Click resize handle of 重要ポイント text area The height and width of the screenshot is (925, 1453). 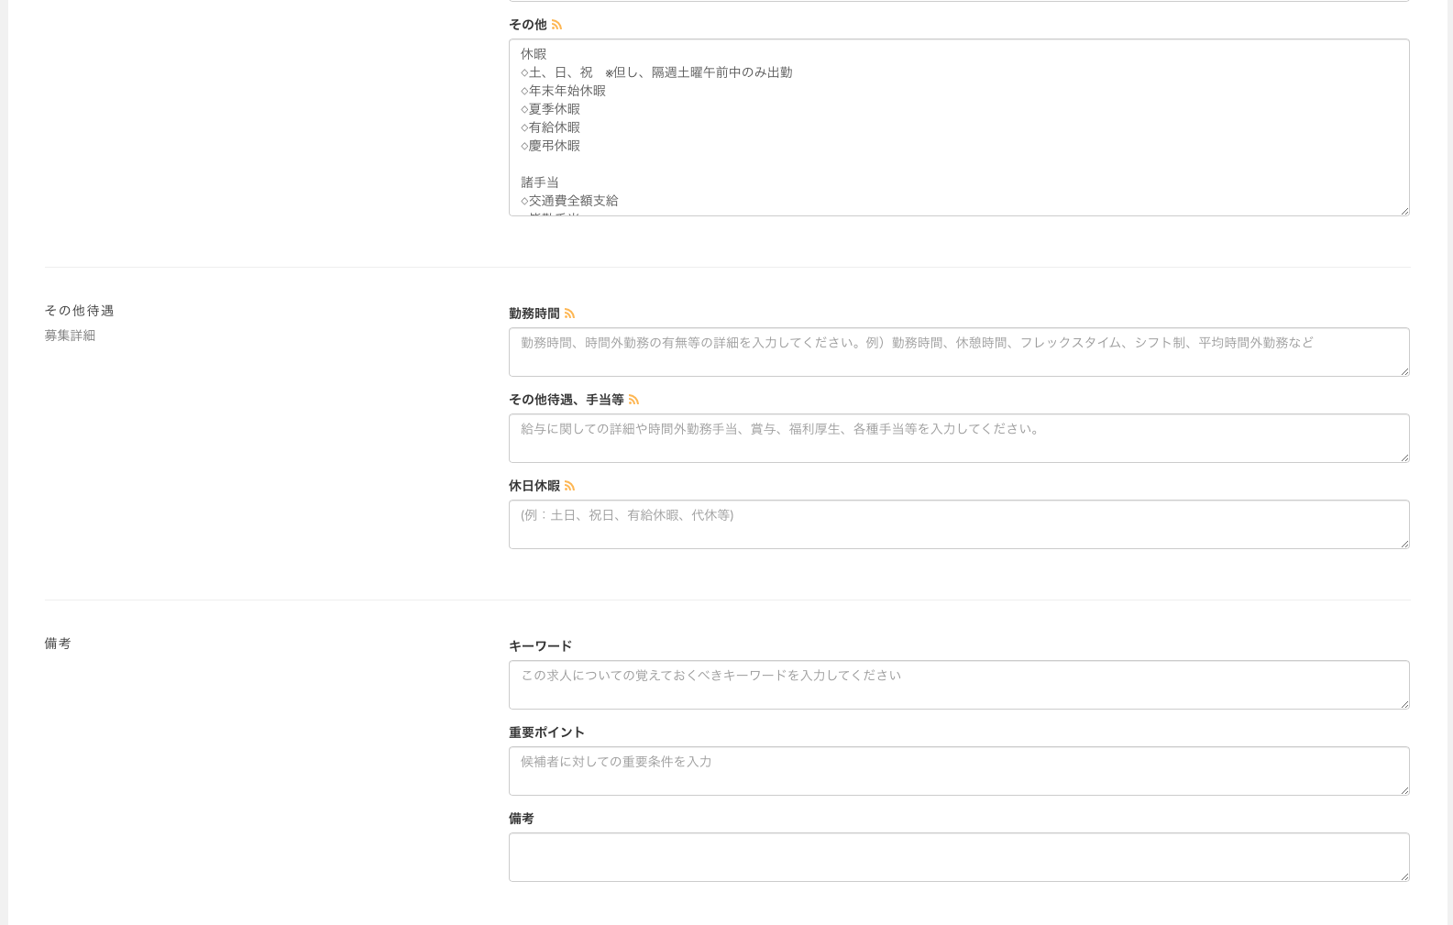tap(1403, 789)
